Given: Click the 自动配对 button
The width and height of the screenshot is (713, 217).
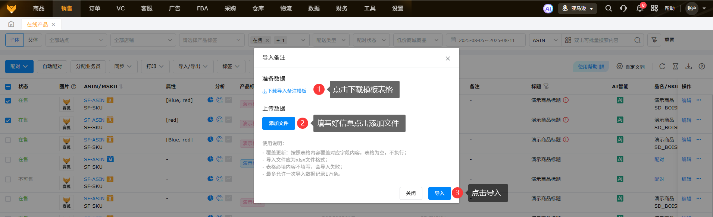Looking at the screenshot, I should (52, 66).
